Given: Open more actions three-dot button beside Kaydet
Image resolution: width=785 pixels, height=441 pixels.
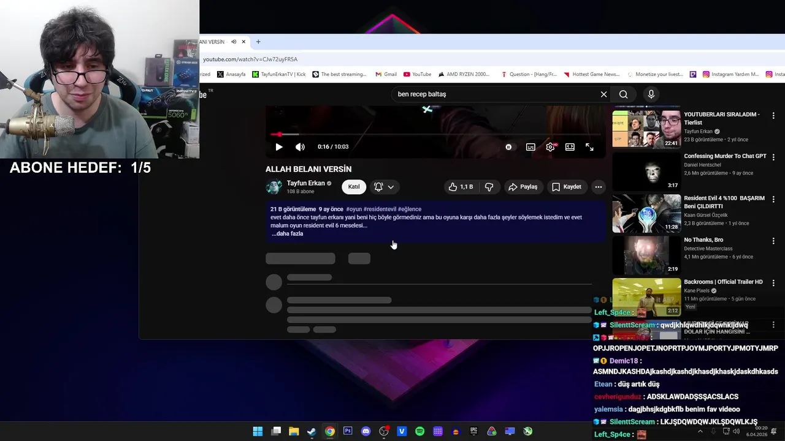Looking at the screenshot, I should tap(598, 187).
